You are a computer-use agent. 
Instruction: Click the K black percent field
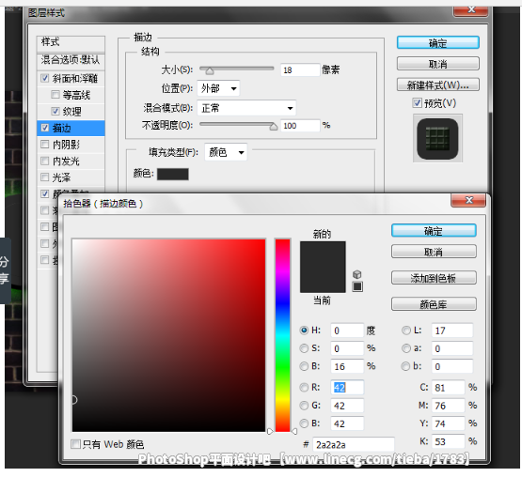(448, 441)
